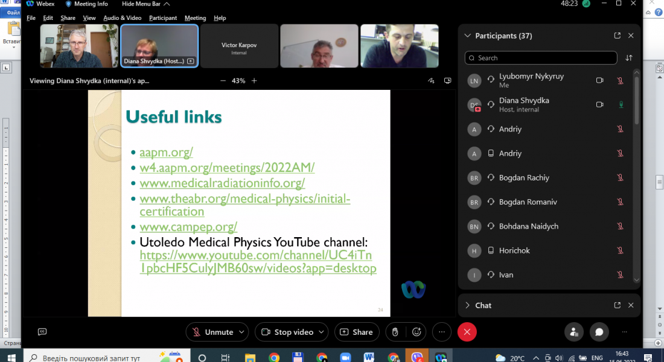
Task: Zoom in shared content with plus button
Action: [x=254, y=80]
